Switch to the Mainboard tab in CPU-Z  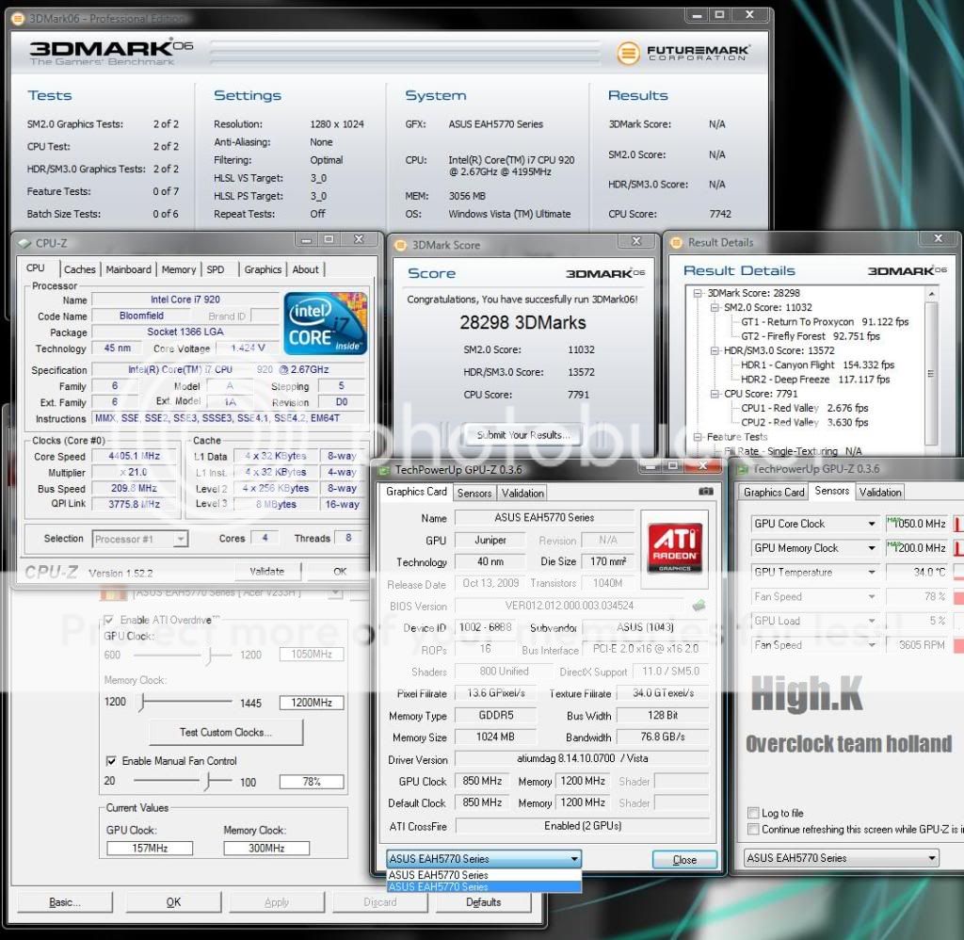pyautogui.click(x=128, y=269)
